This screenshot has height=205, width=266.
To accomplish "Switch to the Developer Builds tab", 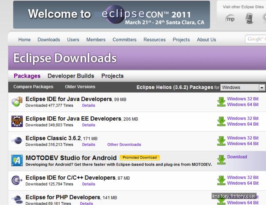I will coord(71,76).
